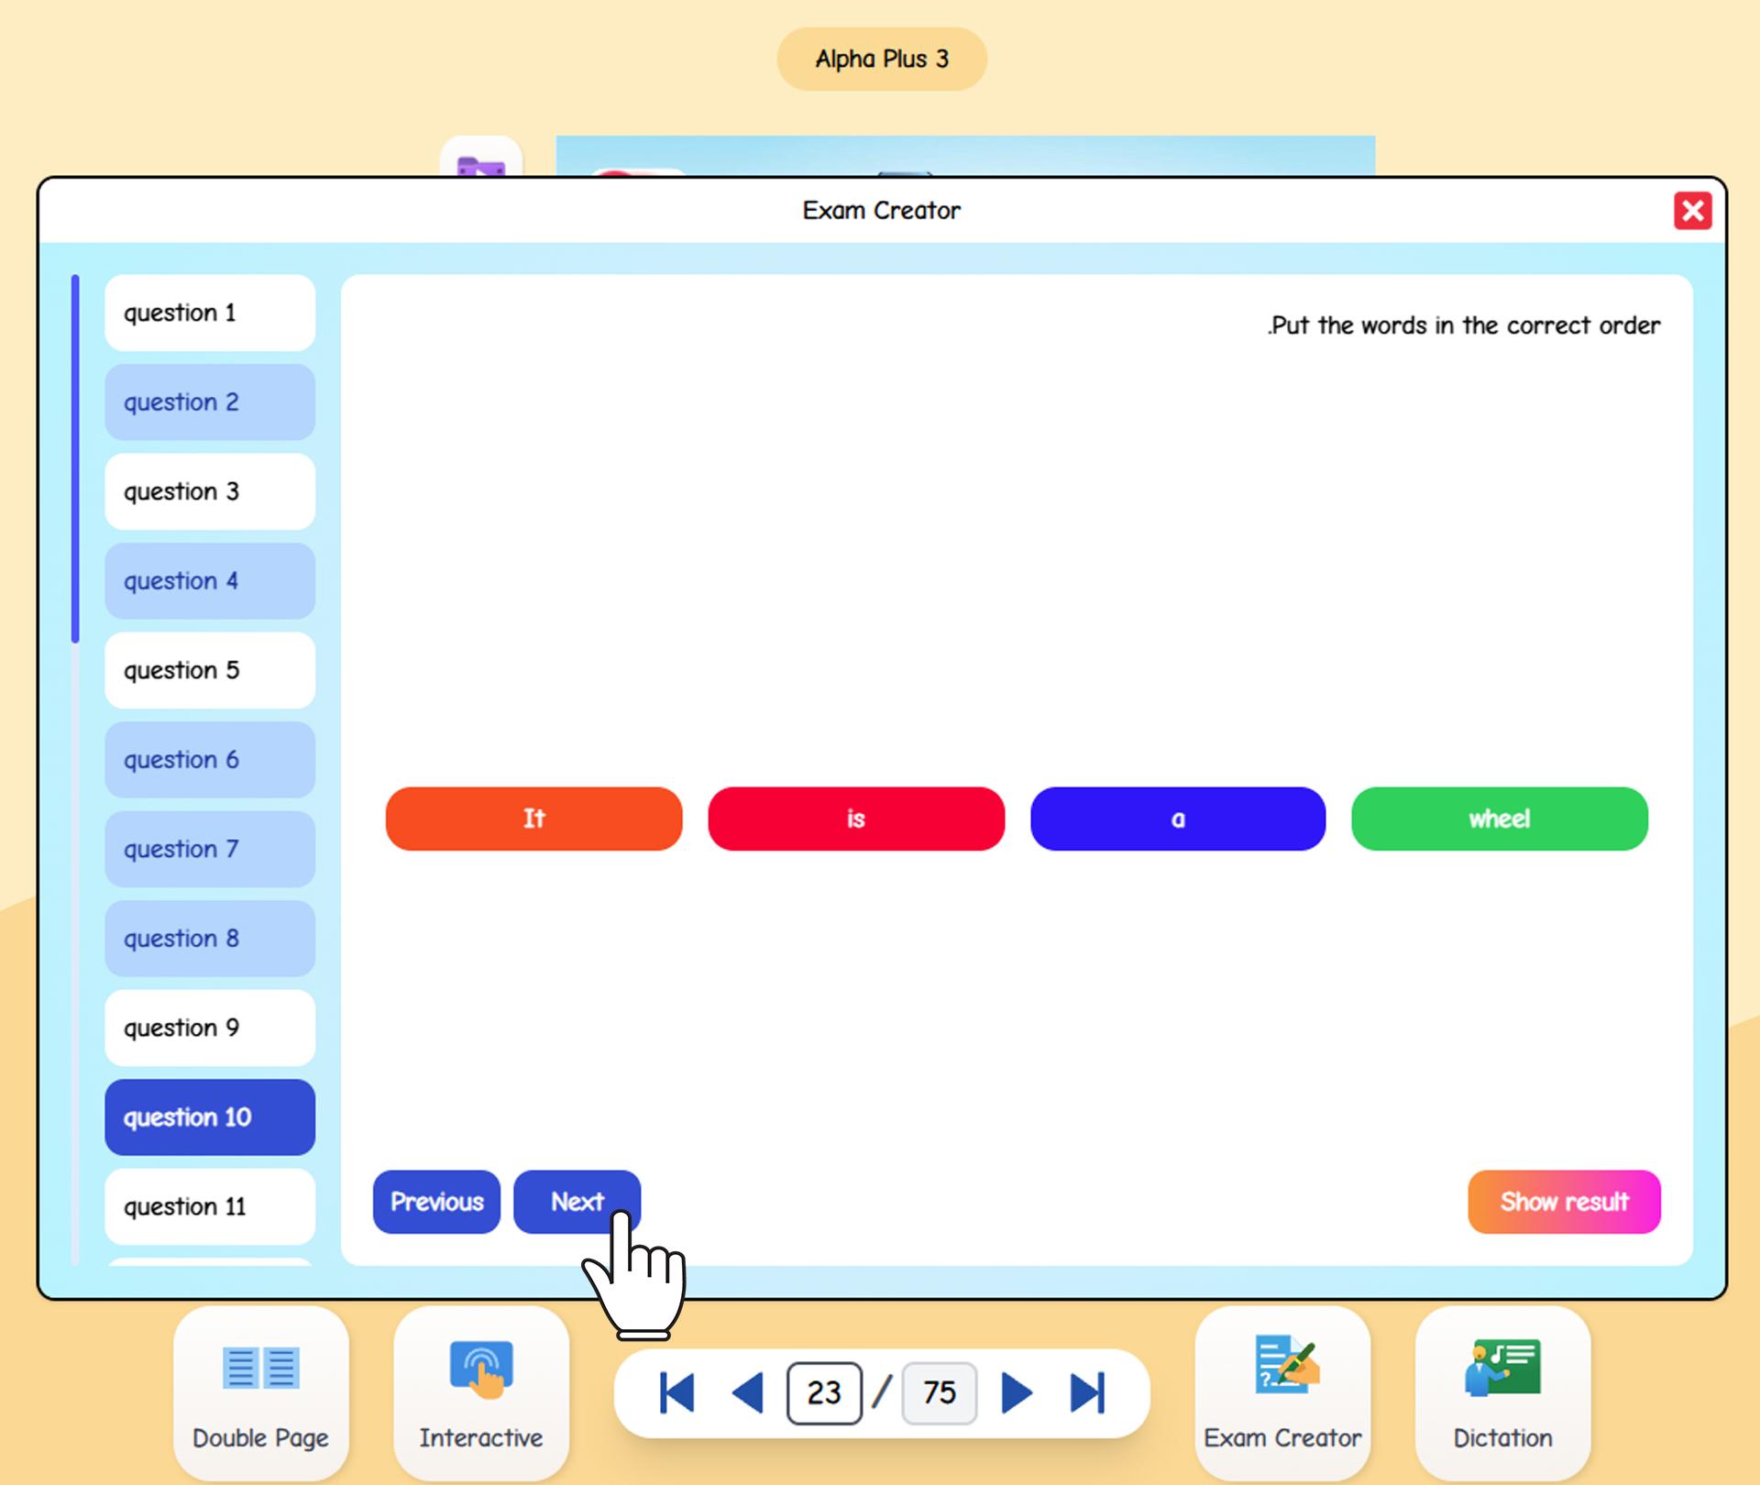1760x1485 pixels.
Task: Open the Interactive mode icon
Action: (481, 1392)
